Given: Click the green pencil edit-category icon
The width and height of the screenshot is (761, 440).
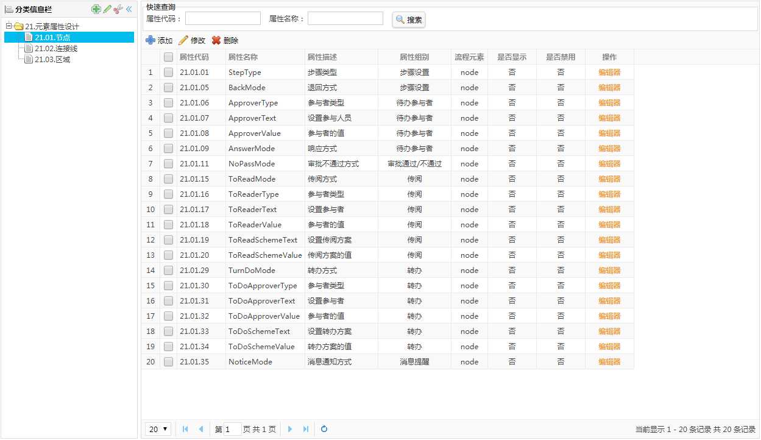Looking at the screenshot, I should click(107, 9).
